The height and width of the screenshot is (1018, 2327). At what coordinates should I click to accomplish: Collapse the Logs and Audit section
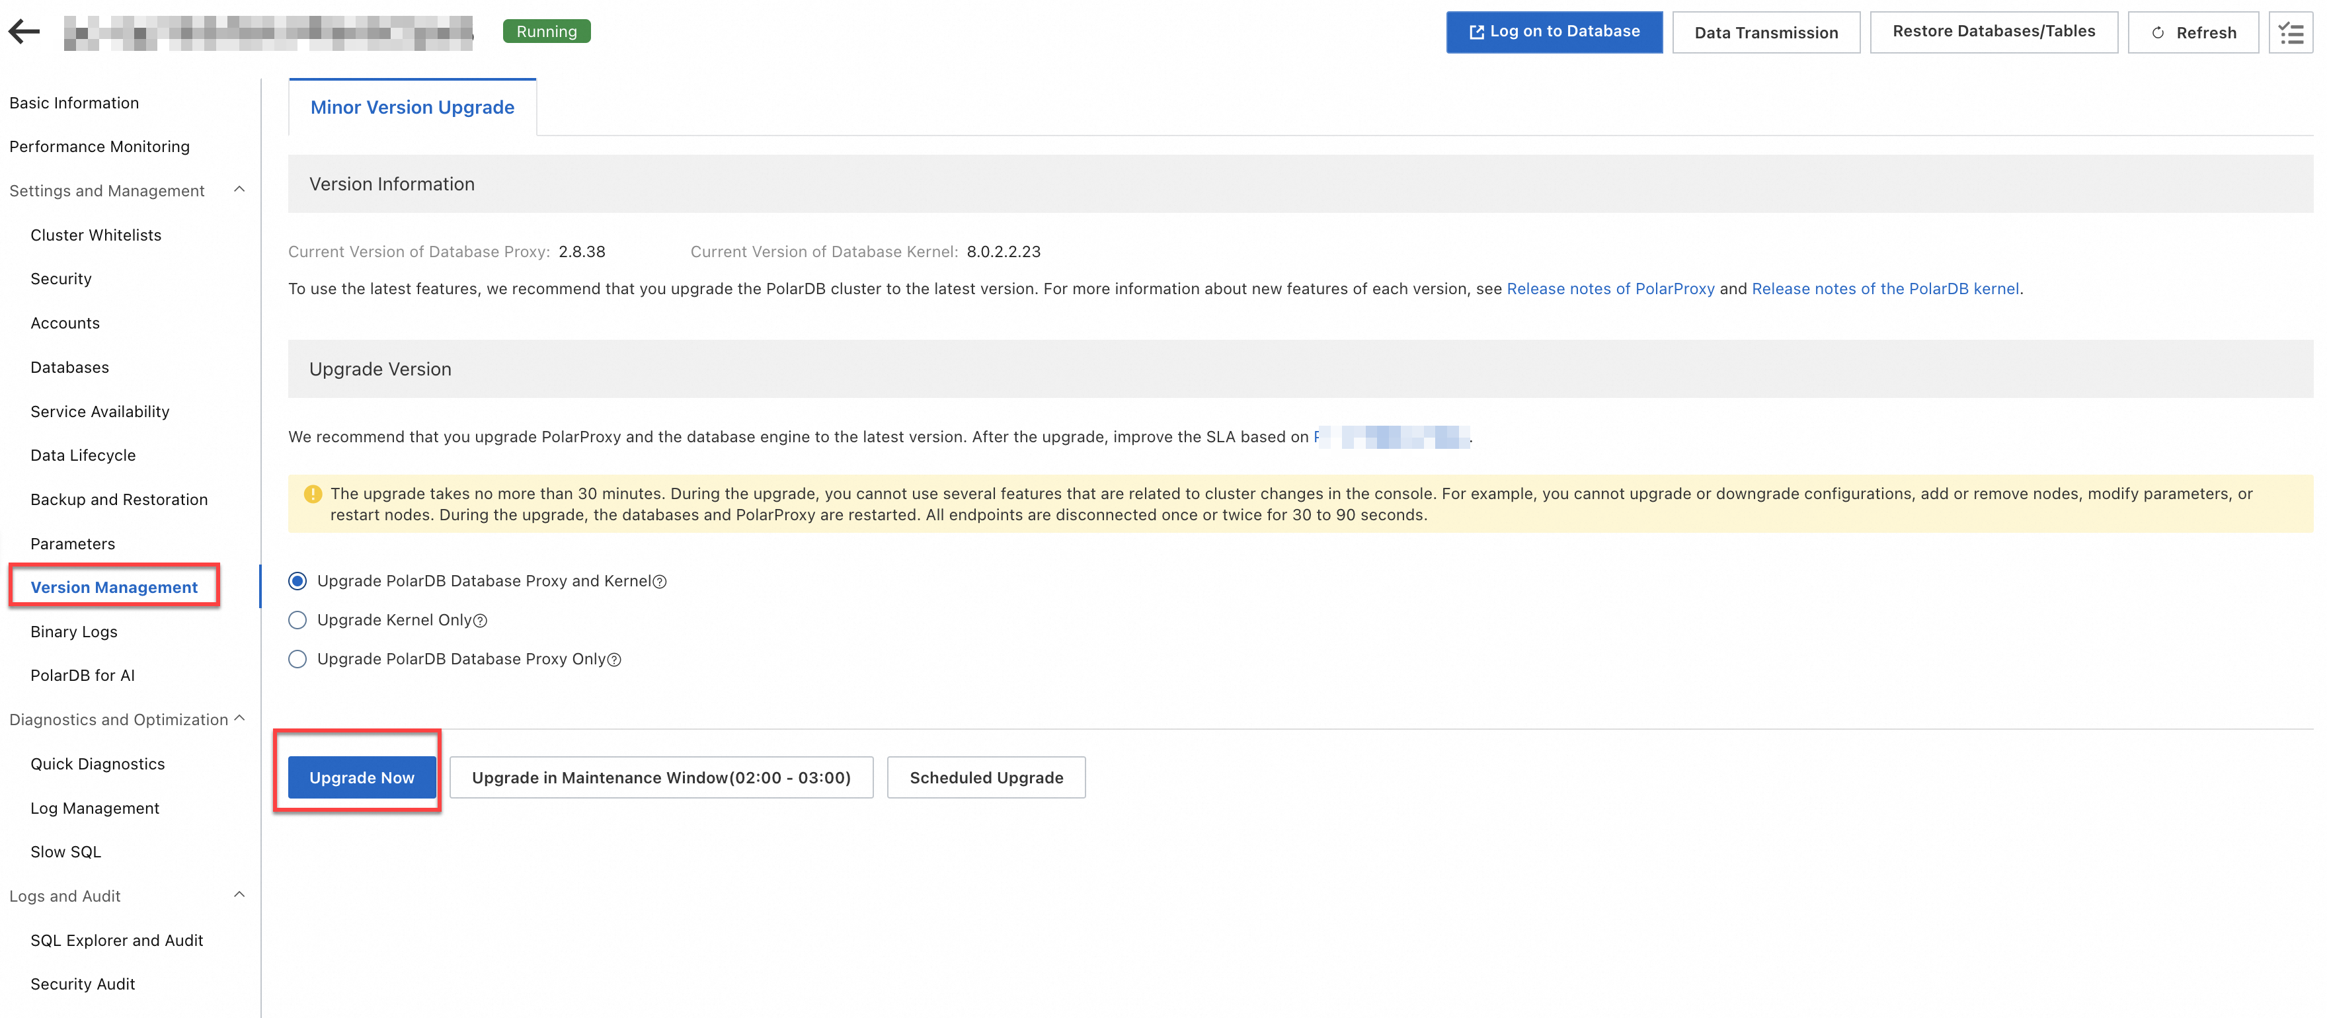(239, 895)
